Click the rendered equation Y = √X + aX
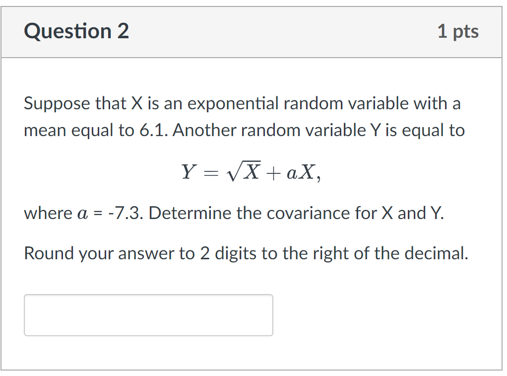Viewport: 507px width, 376px height. coord(251,172)
